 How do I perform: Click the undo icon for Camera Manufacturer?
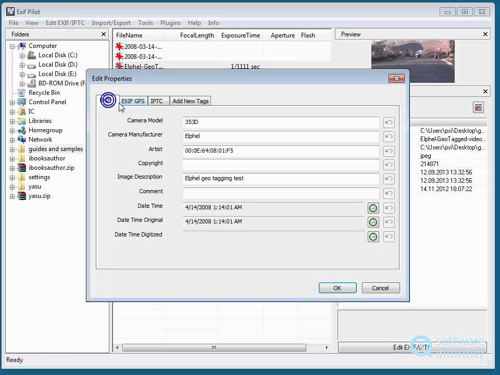pyautogui.click(x=389, y=137)
